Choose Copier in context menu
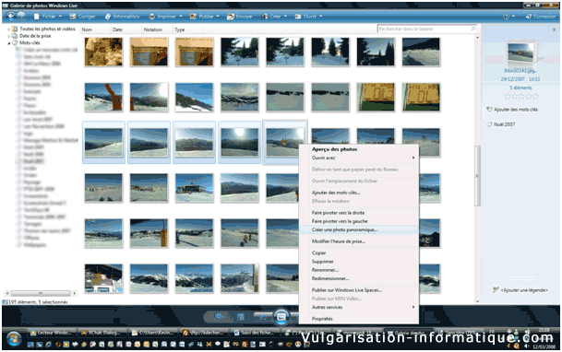562x352 pixels. pyautogui.click(x=359, y=252)
